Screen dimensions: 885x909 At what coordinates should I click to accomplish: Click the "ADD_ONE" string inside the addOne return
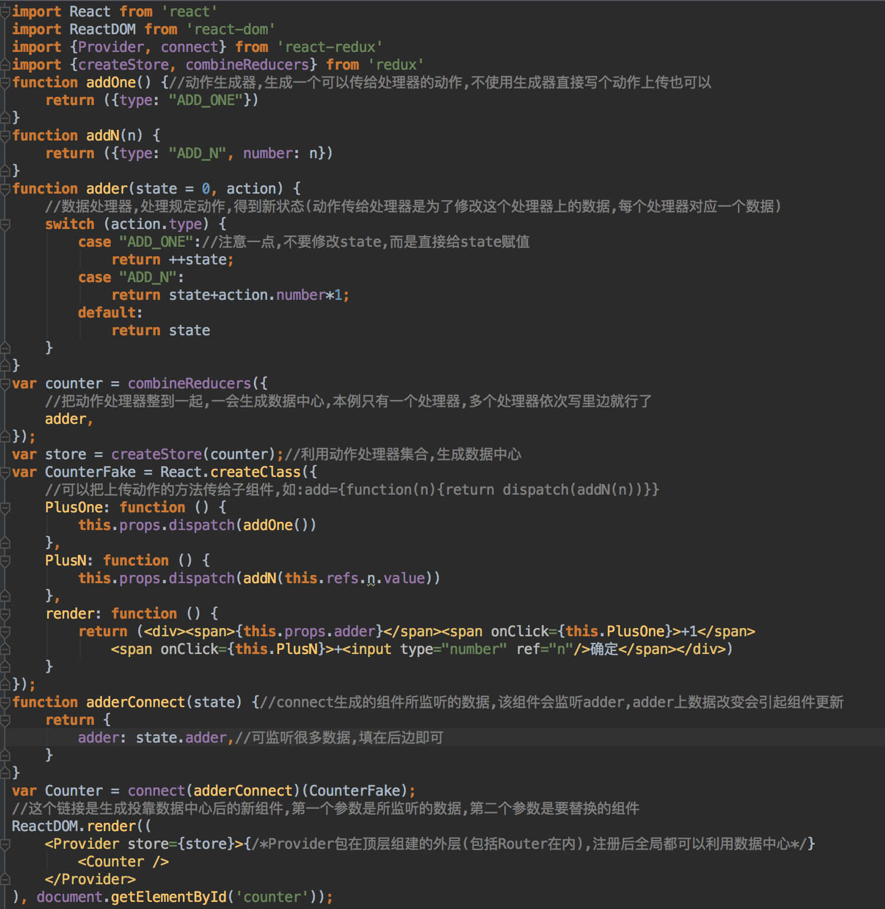pos(206,100)
